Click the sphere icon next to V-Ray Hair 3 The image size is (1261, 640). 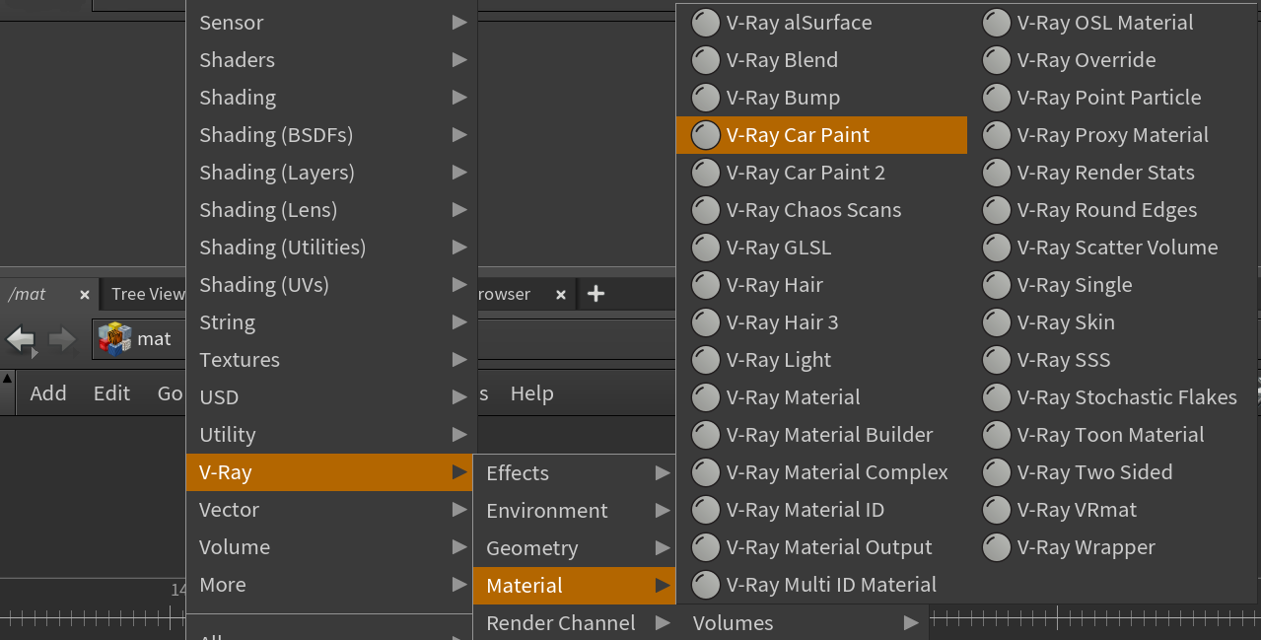click(x=705, y=322)
